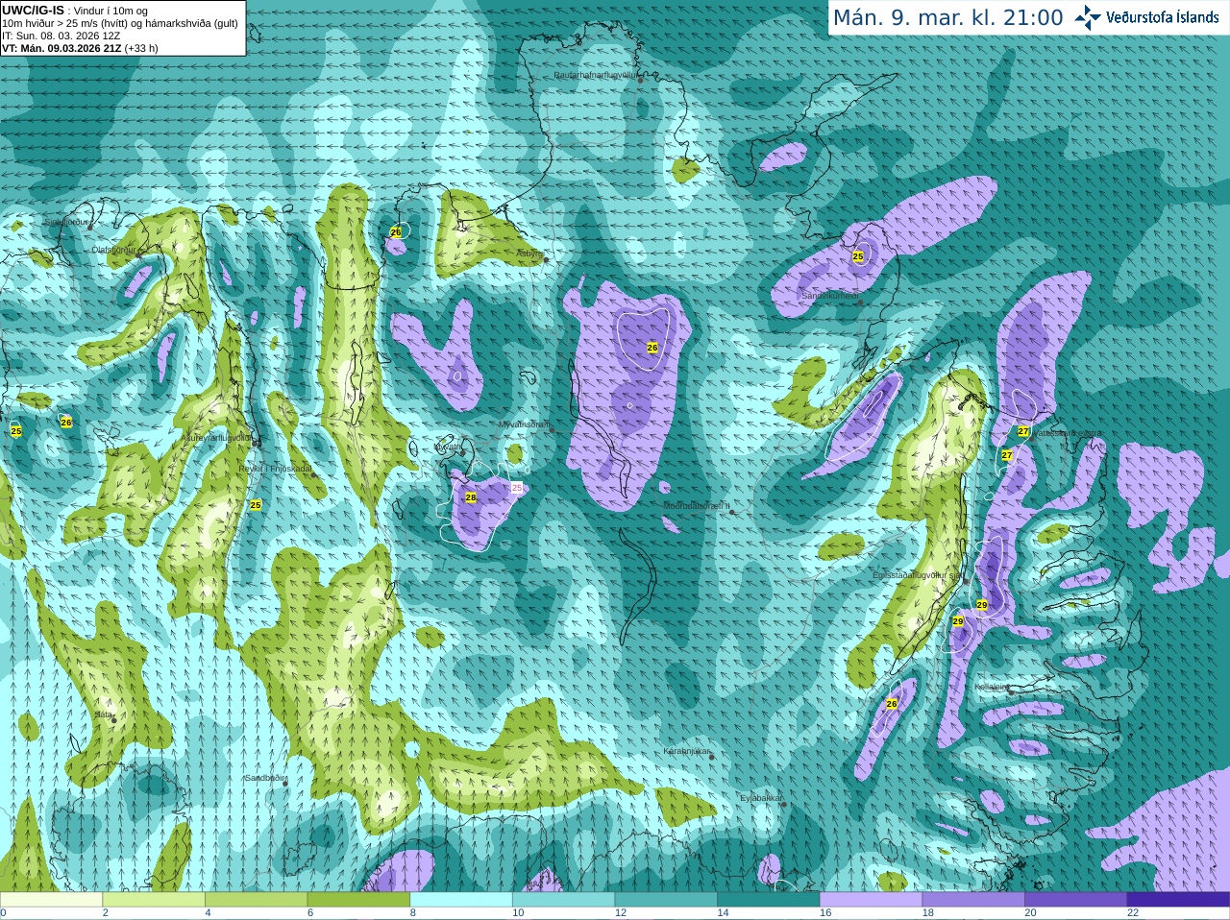Image resolution: width=1230 pixels, height=920 pixels.
Task: Select the 8–10 m/s light cyan legend swatch
Action: (461, 899)
